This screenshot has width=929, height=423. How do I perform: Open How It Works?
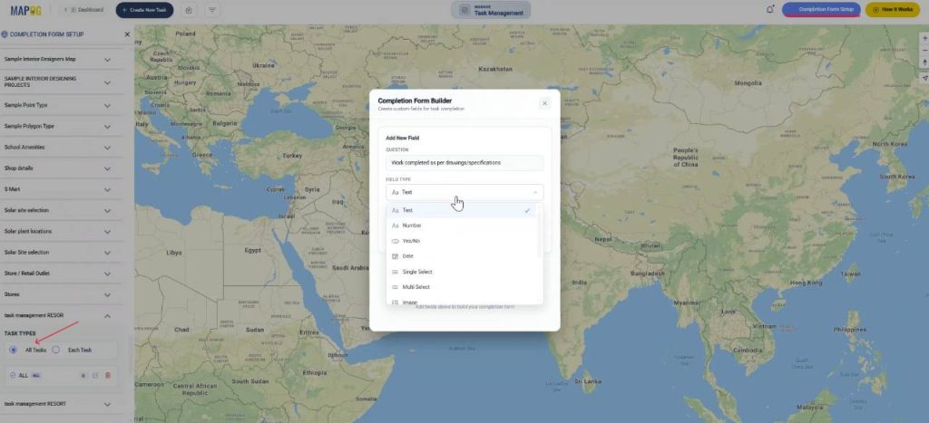click(893, 9)
